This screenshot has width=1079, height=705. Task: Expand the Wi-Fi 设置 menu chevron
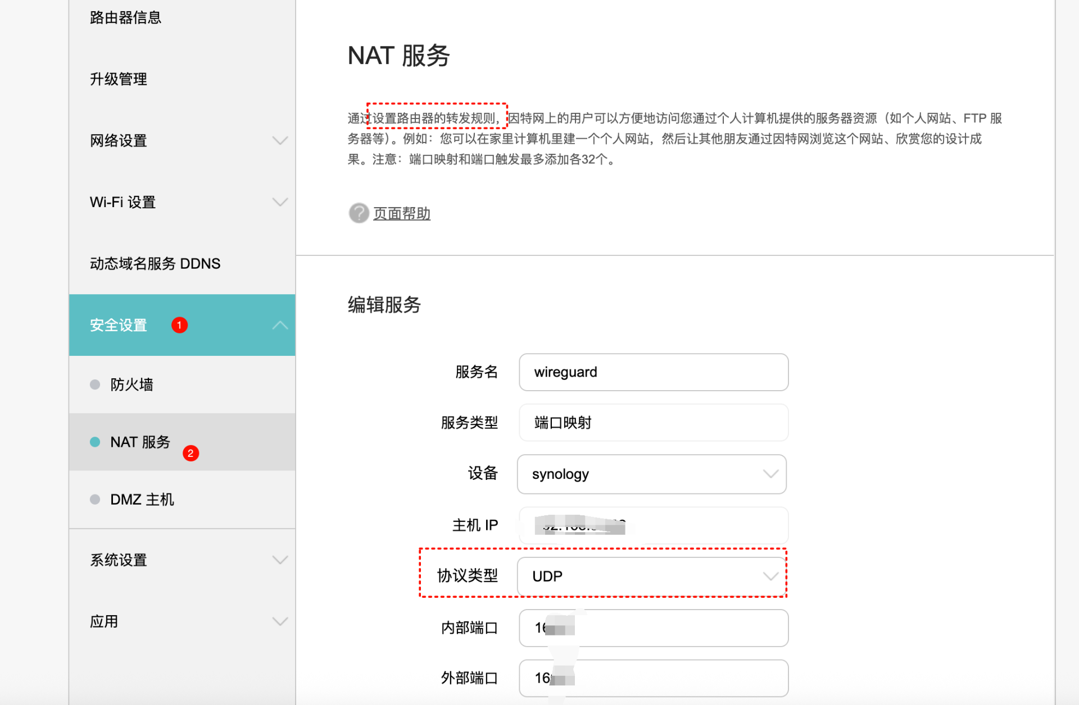(x=280, y=202)
